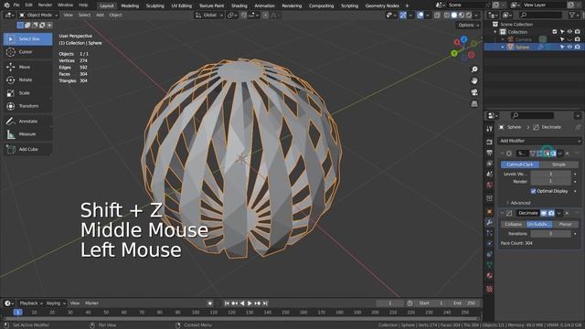Click the Blender logo menu icon
This screenshot has height=329, width=585.
6,5
